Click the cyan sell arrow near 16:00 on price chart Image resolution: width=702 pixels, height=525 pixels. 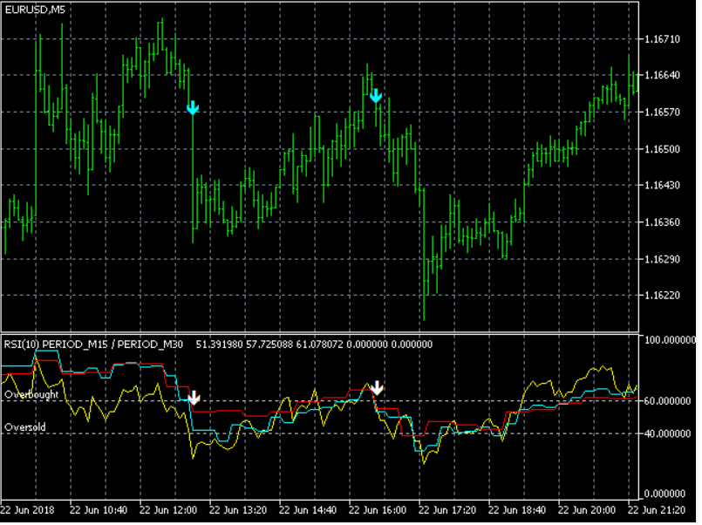[376, 96]
